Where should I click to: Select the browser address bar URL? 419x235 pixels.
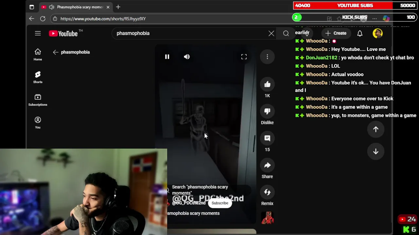(103, 19)
